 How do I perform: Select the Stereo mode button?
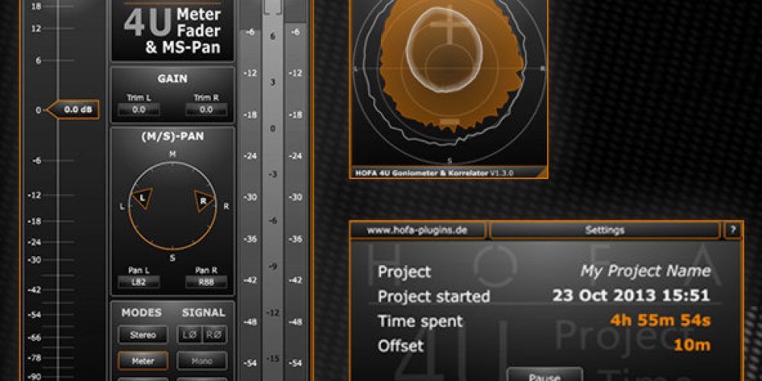point(142,335)
